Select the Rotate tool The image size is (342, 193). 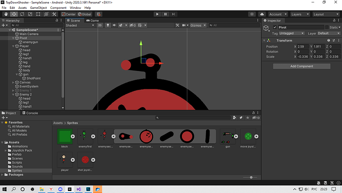22,14
